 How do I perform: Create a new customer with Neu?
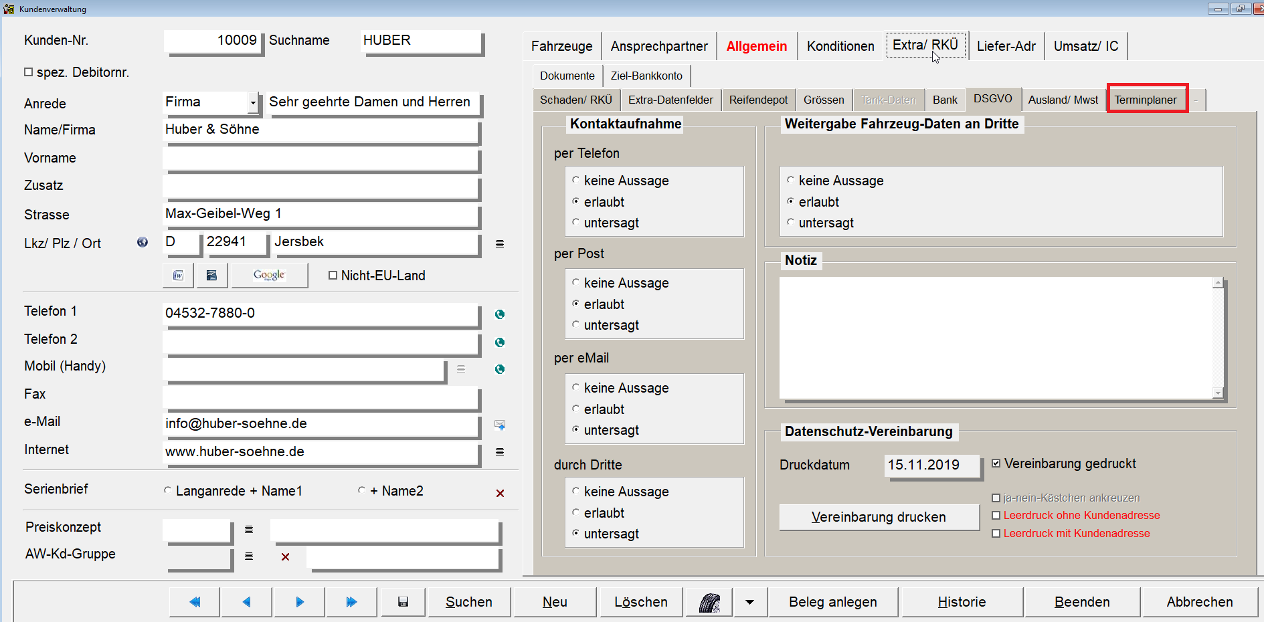tap(555, 602)
